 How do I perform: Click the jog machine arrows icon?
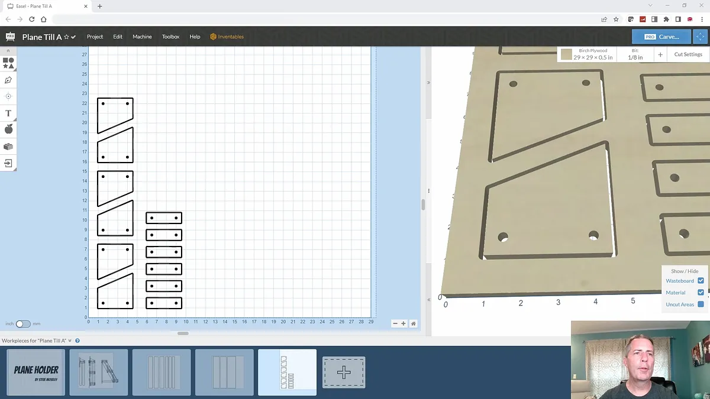(700, 37)
